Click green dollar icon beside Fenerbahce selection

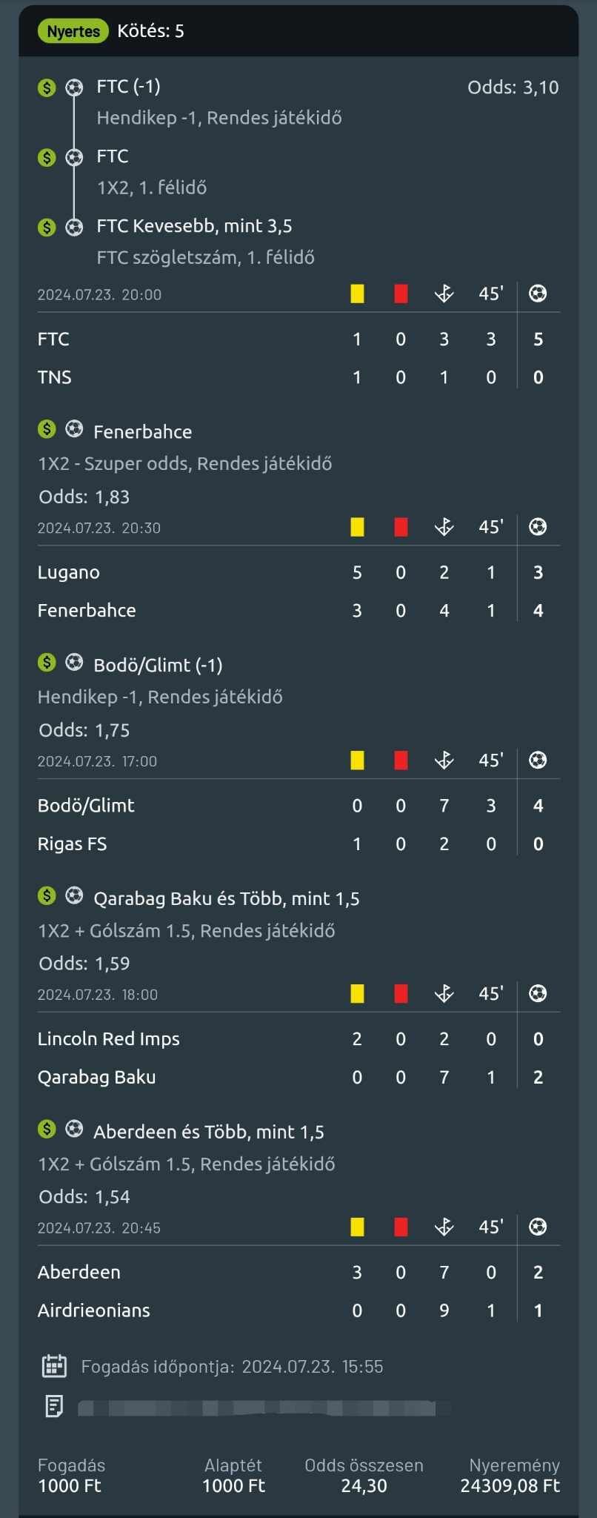(47, 428)
